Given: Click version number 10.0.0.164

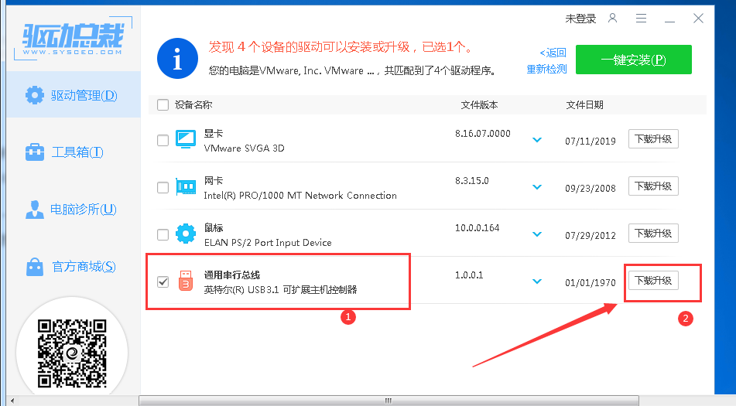Looking at the screenshot, I should [477, 228].
